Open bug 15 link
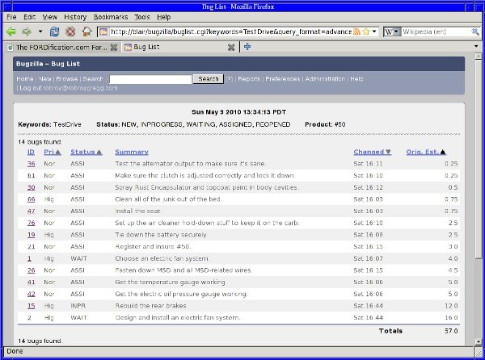This screenshot has height=360, width=485. [x=32, y=306]
